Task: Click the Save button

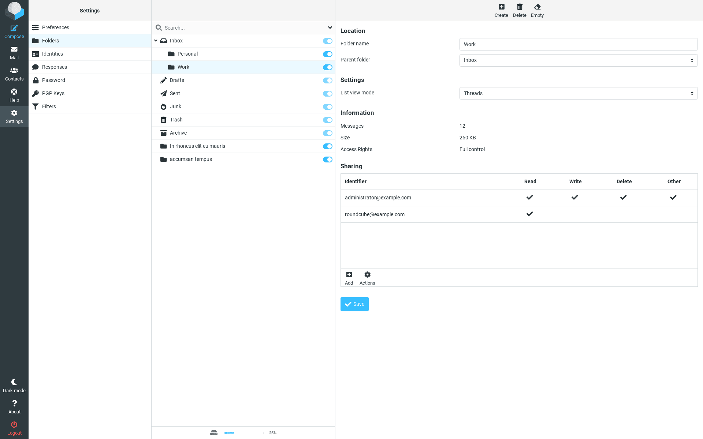Action: 354,304
